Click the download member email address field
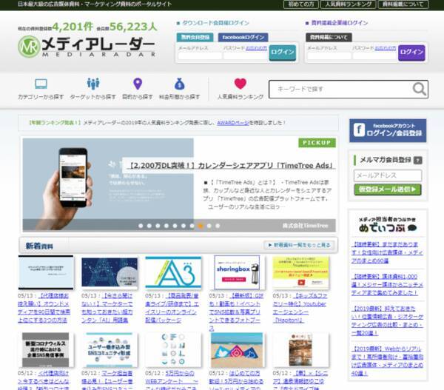This screenshot has width=444, height=390. click(x=200, y=56)
